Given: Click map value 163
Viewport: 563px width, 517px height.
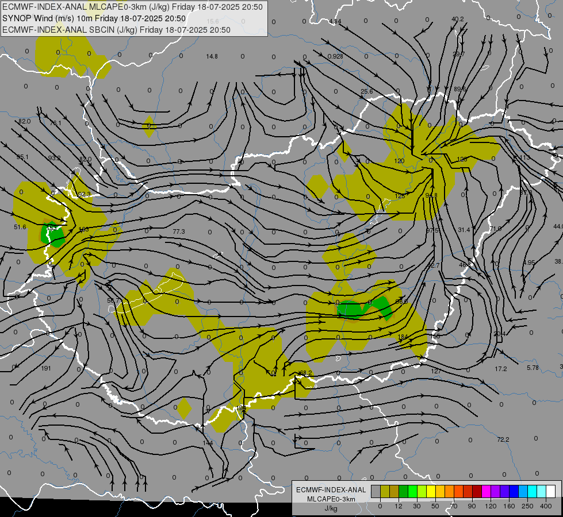Looking at the screenshot, I should (83, 229).
